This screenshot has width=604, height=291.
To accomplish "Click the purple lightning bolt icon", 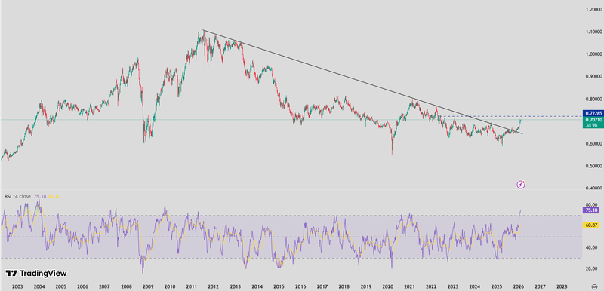I will click(x=521, y=185).
